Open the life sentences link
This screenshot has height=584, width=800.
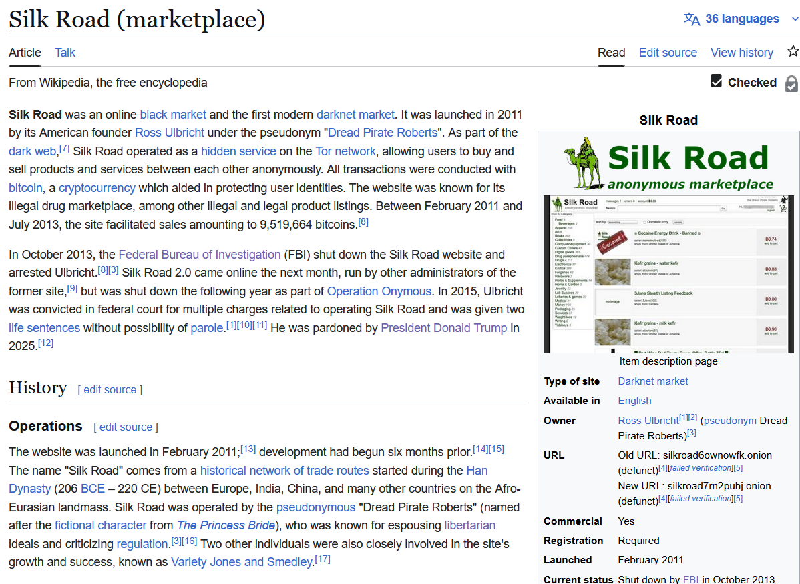tap(44, 328)
